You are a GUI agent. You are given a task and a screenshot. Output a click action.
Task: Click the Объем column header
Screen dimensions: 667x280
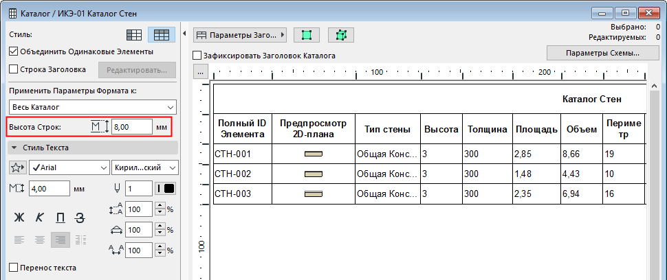pyautogui.click(x=582, y=129)
